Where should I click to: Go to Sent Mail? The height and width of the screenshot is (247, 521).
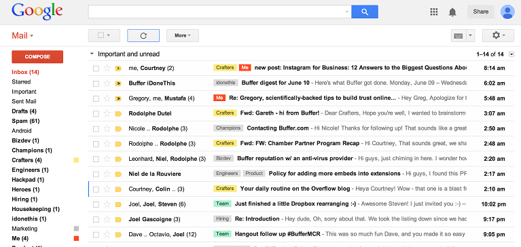[24, 101]
